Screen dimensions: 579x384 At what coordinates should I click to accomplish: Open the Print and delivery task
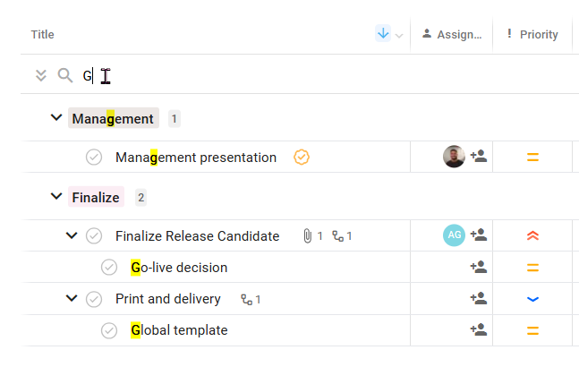click(168, 299)
